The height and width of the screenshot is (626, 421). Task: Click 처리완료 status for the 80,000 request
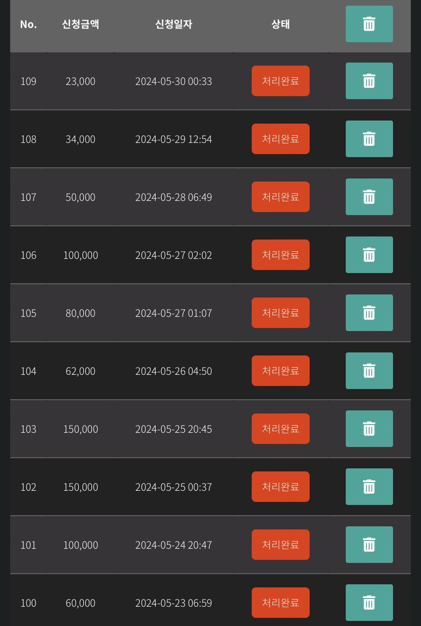point(281,313)
